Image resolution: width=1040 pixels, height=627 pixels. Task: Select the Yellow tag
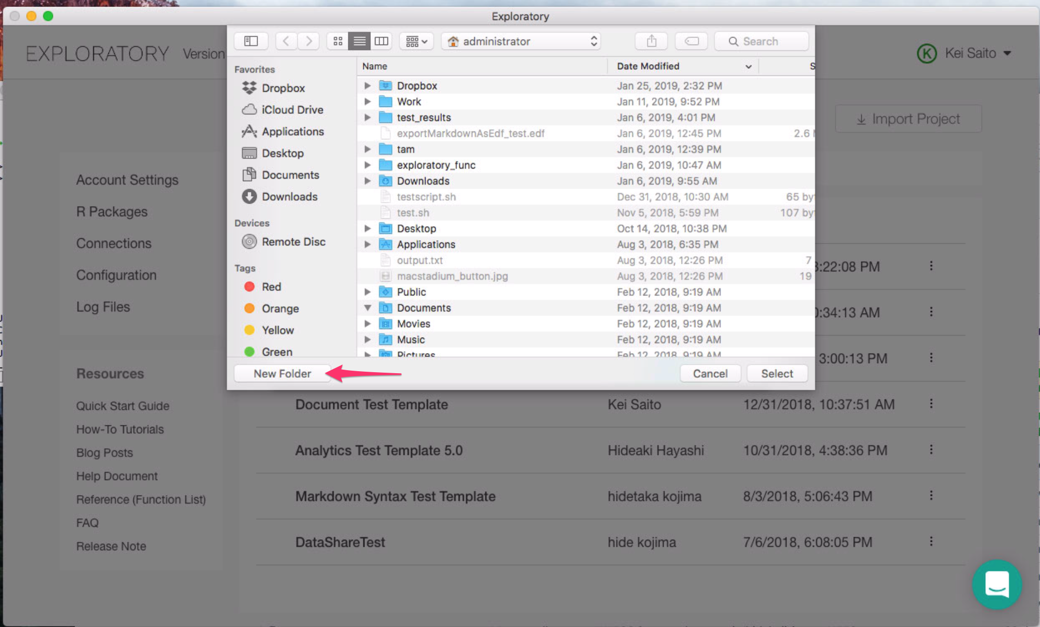click(x=269, y=330)
